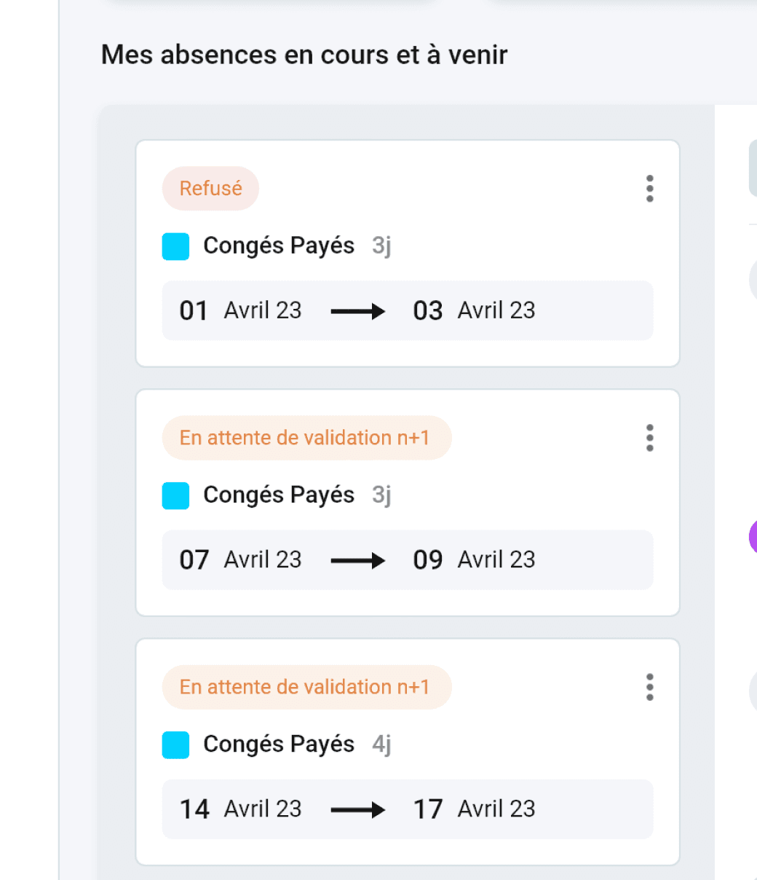Viewport: 757px width, 880px height.
Task: Click the arrow between 01 and 03 Avril
Action: pos(357,312)
